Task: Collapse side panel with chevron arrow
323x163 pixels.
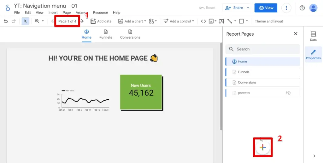Action: [314, 156]
